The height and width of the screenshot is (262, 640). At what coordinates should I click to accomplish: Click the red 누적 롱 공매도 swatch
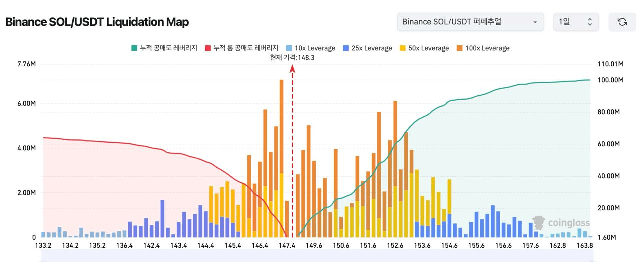[x=208, y=48]
